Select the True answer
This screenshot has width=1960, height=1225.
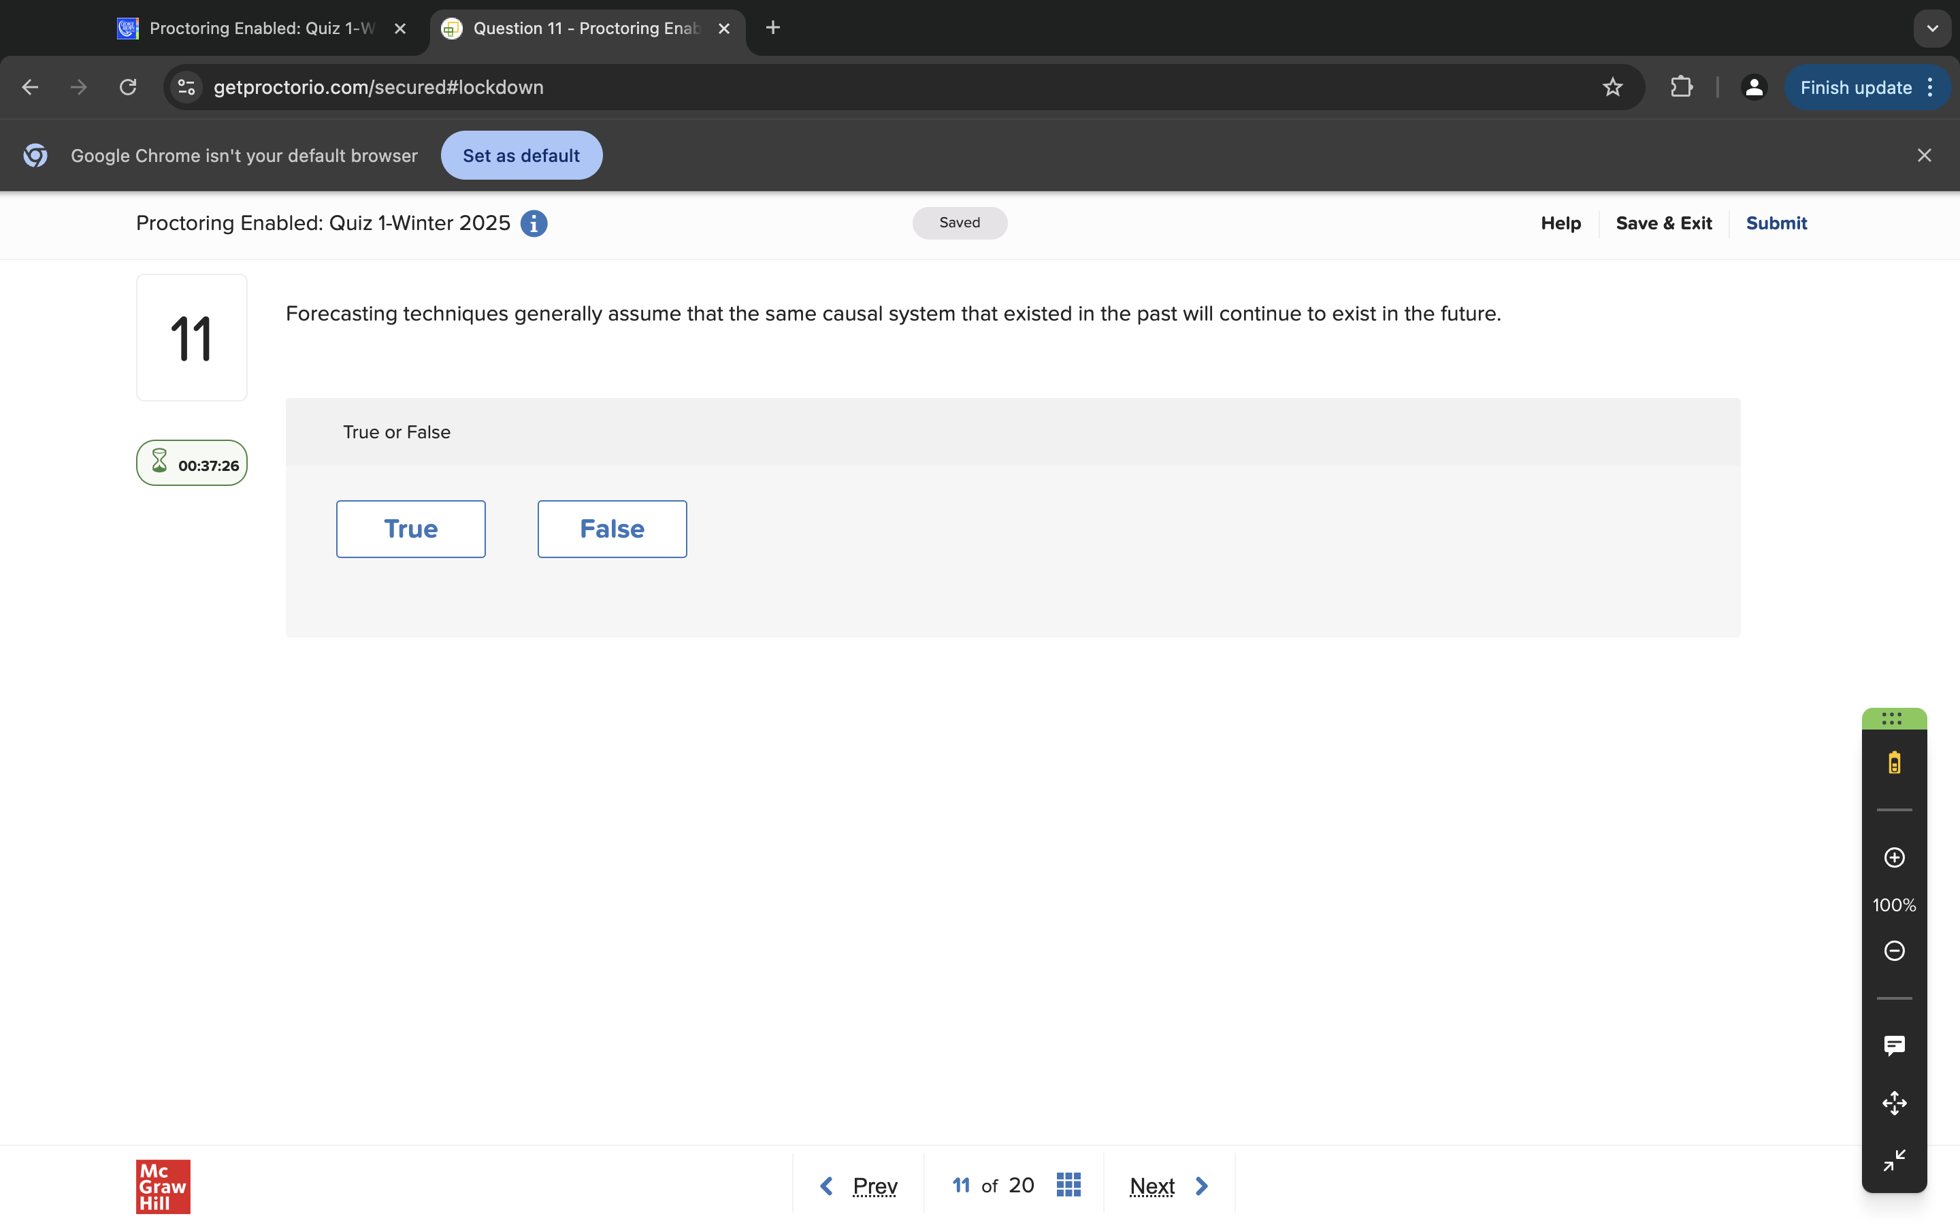(410, 529)
